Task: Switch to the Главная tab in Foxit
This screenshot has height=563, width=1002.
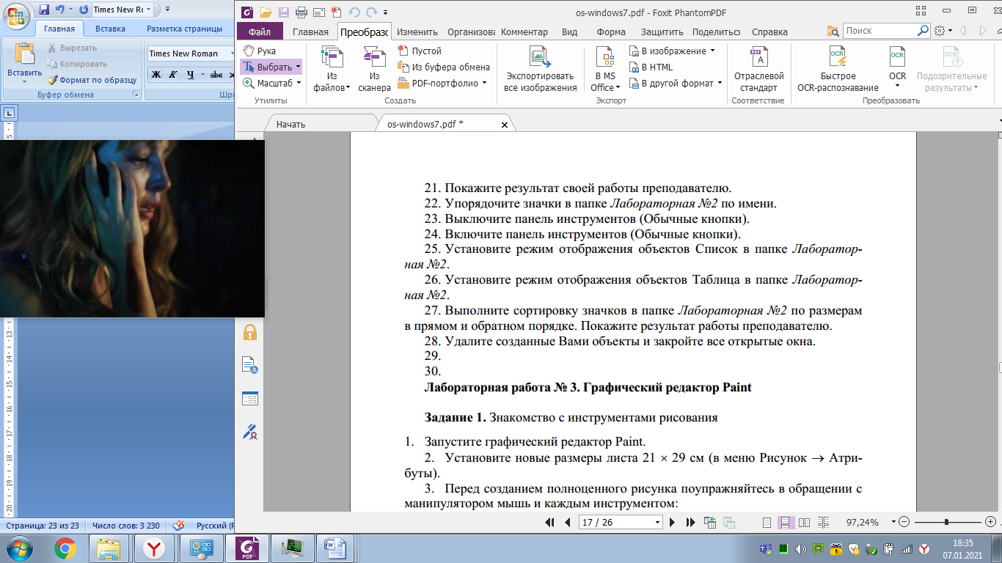Action: (310, 32)
